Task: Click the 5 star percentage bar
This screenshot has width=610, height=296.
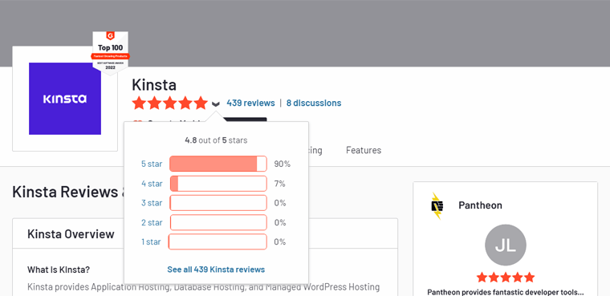Action: pyautogui.click(x=218, y=164)
